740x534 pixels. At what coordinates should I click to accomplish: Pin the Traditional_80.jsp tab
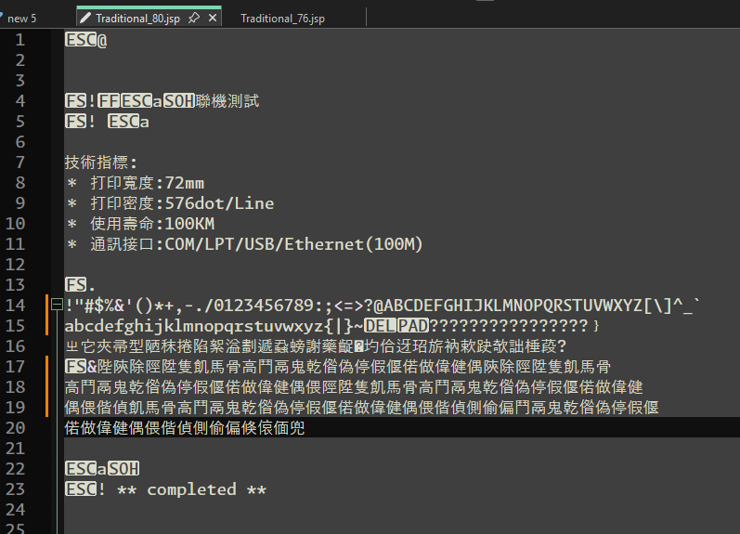coord(194,18)
